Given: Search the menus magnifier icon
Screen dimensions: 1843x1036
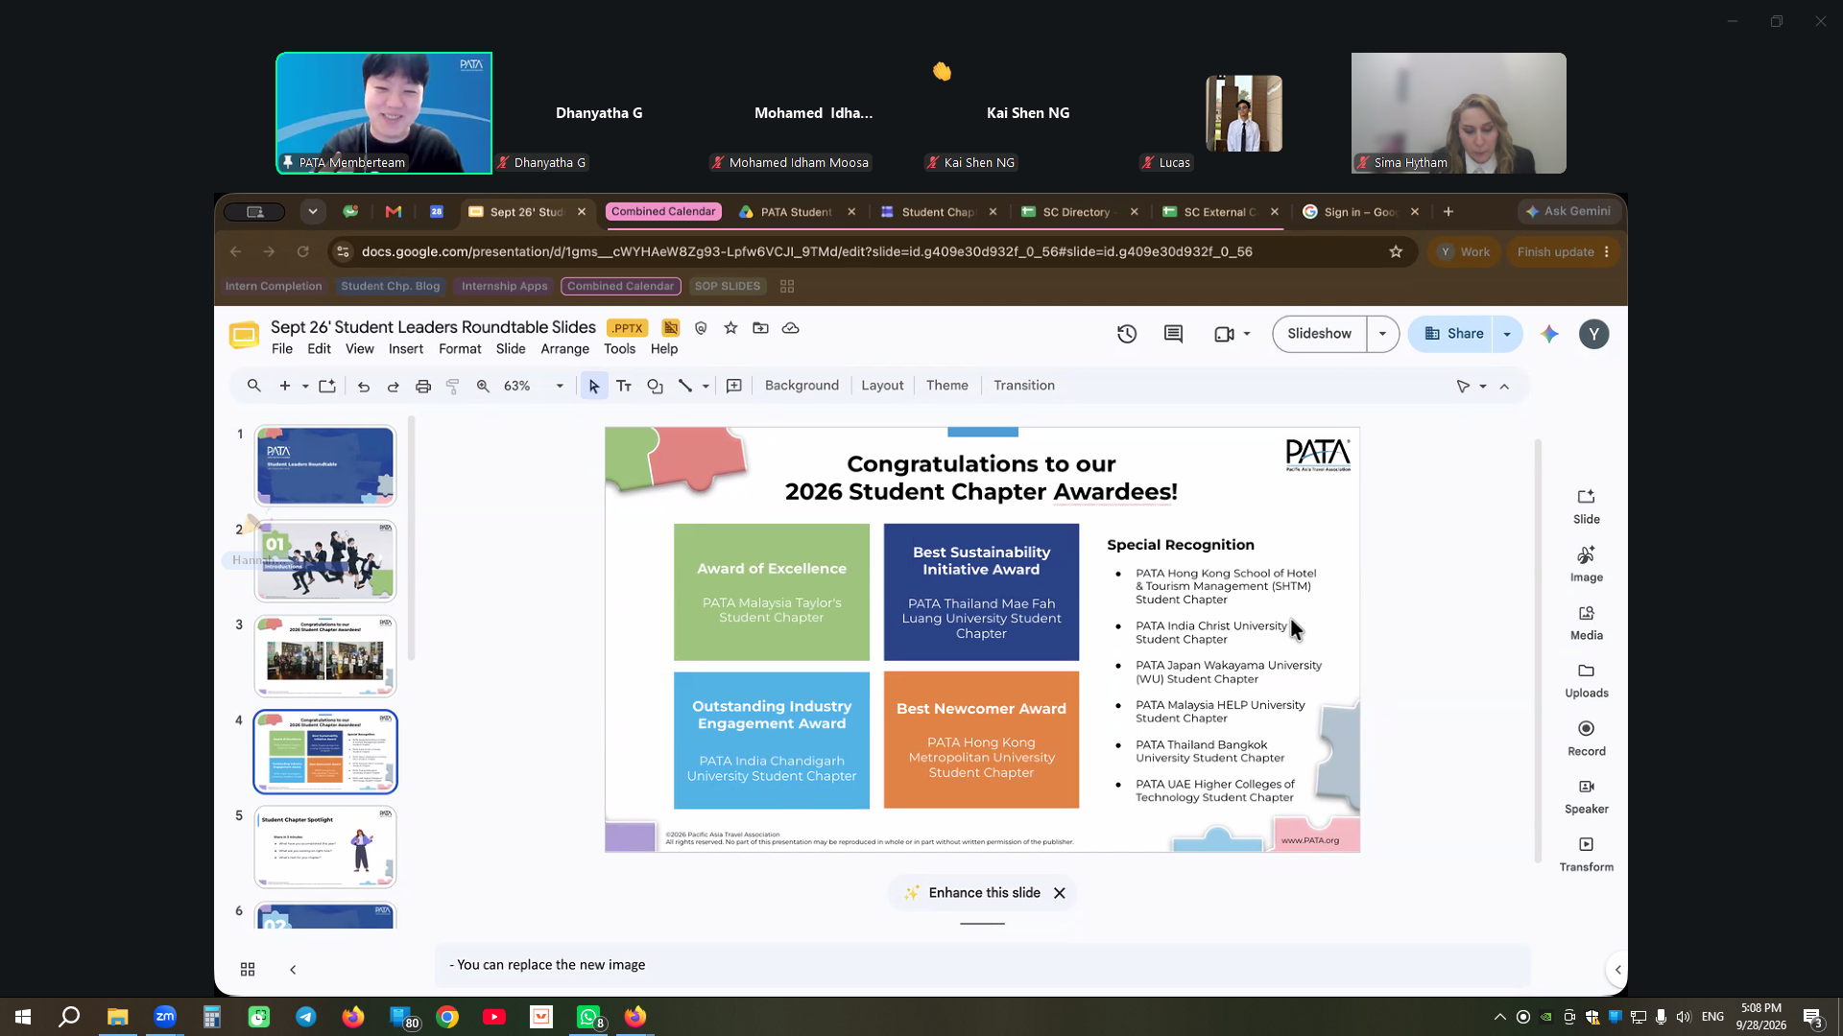Looking at the screenshot, I should [x=253, y=386].
